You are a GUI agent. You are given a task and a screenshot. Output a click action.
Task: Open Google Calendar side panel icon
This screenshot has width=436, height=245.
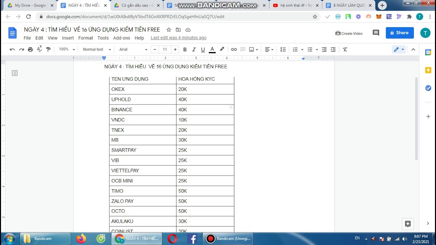pyautogui.click(x=428, y=52)
